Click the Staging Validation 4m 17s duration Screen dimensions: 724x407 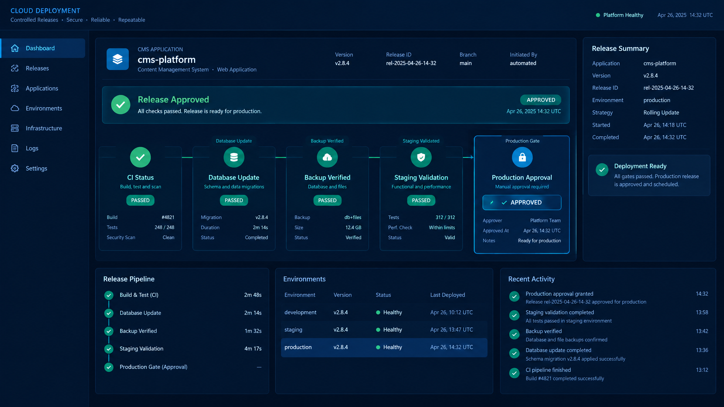click(253, 349)
